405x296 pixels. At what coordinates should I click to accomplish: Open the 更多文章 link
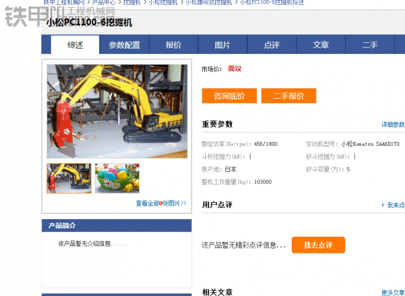393,293
